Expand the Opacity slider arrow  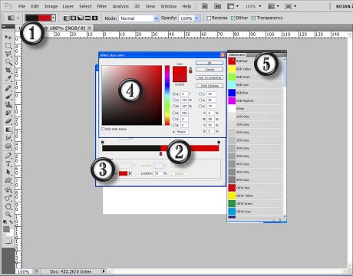tap(197, 18)
